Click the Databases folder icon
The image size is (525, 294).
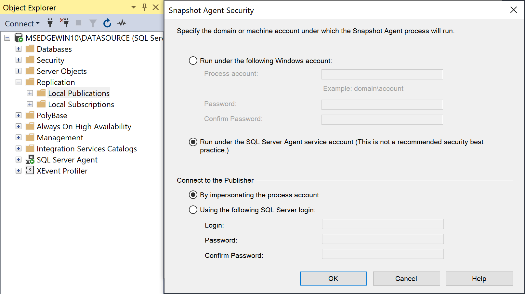(30, 49)
